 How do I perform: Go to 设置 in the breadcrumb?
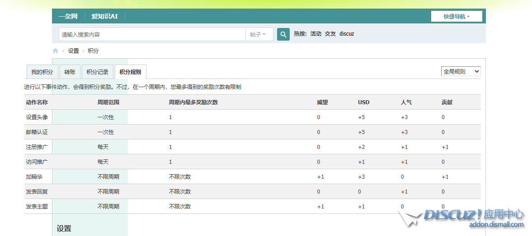click(73, 51)
